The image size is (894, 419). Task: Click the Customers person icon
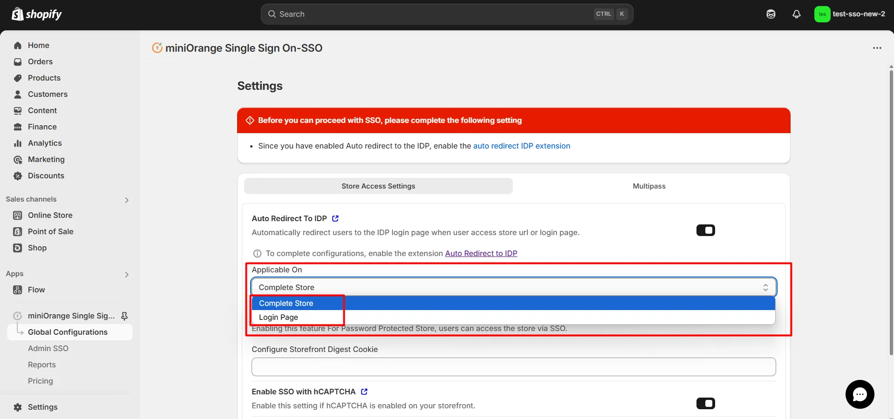point(18,94)
